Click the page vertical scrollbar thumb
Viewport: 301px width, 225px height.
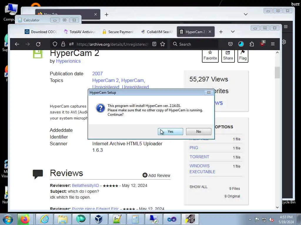(x=277, y=72)
